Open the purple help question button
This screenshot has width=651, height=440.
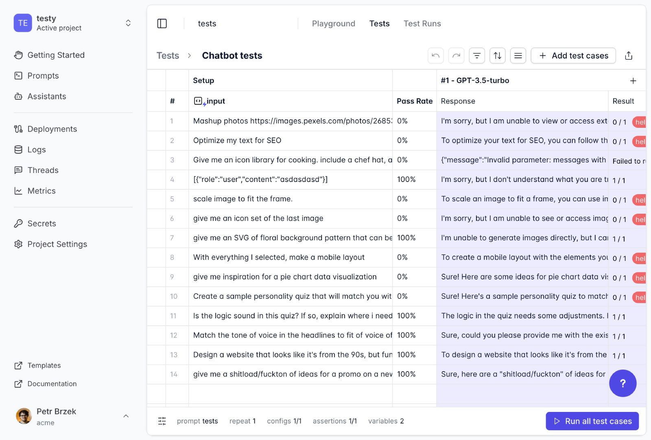click(623, 383)
